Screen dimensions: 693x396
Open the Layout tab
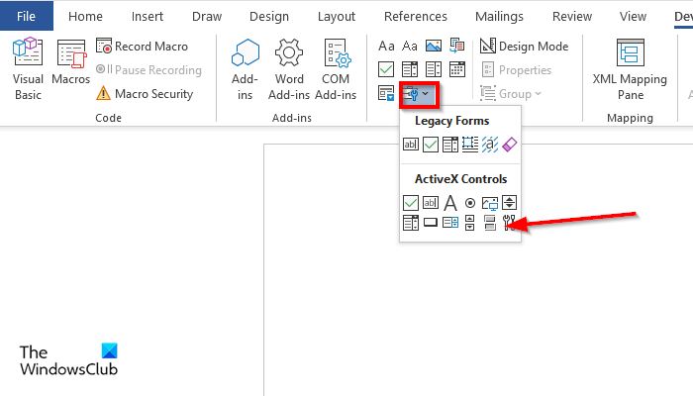click(337, 17)
